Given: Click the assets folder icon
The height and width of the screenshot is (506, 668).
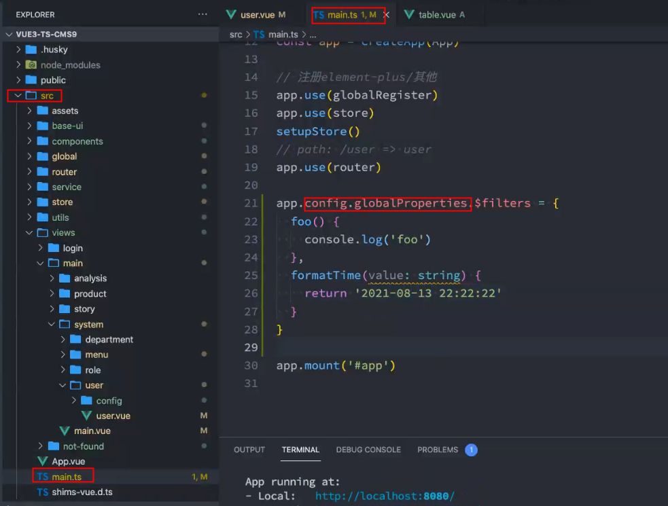Looking at the screenshot, I should pyautogui.click(x=42, y=111).
